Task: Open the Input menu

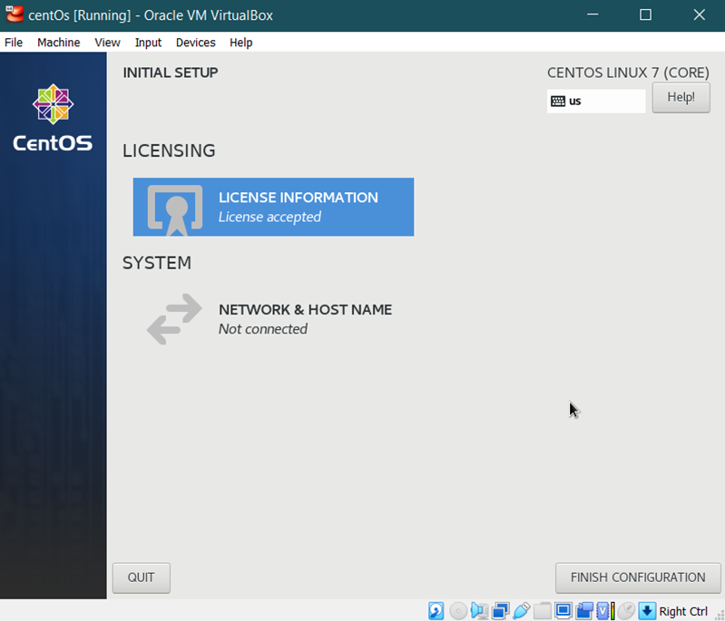Action: click(x=148, y=43)
